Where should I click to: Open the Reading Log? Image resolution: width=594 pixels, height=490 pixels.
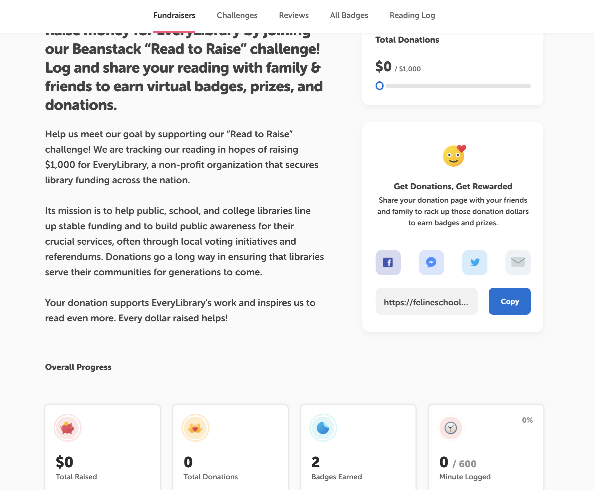412,15
